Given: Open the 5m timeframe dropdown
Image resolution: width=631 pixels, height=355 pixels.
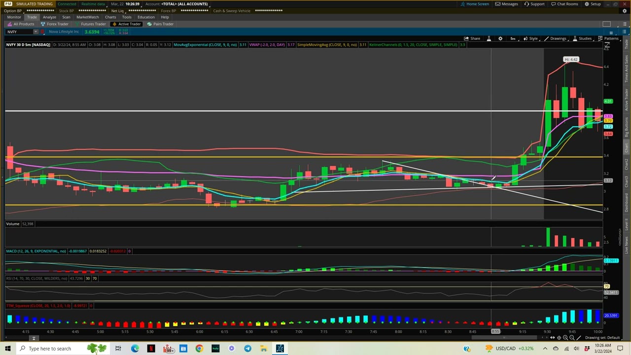Looking at the screenshot, I should 514,38.
